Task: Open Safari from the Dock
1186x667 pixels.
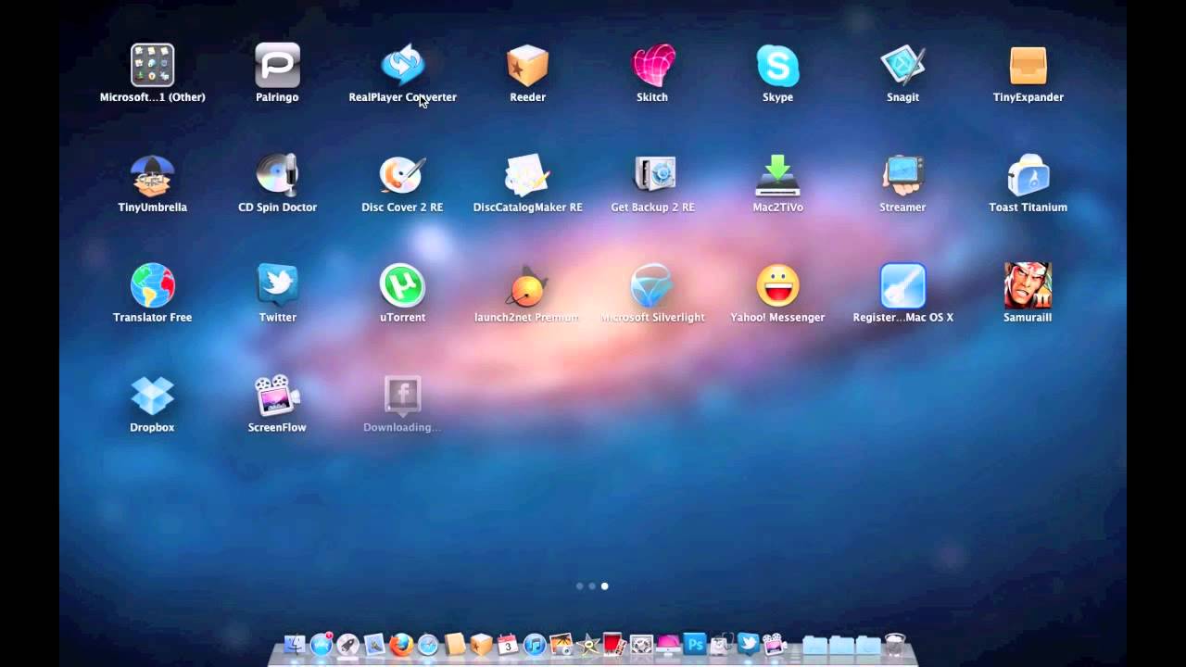Action: tap(428, 645)
